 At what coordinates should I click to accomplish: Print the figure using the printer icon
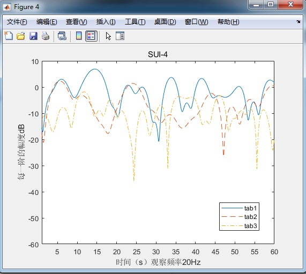tap(46, 36)
